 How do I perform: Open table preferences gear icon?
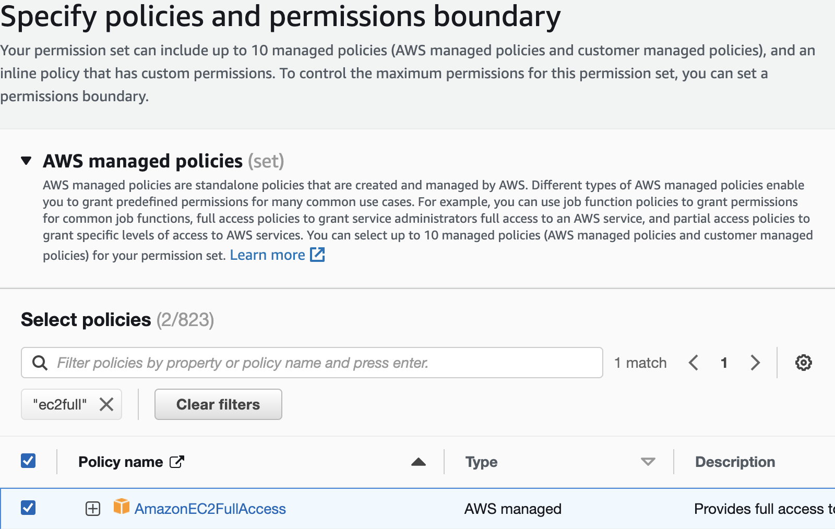point(803,363)
